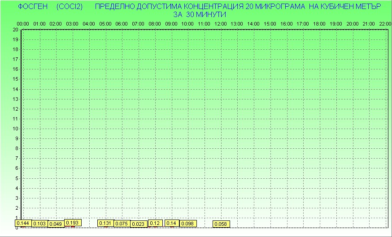
Task: Select the 0.103 data point label
Action: point(40,224)
